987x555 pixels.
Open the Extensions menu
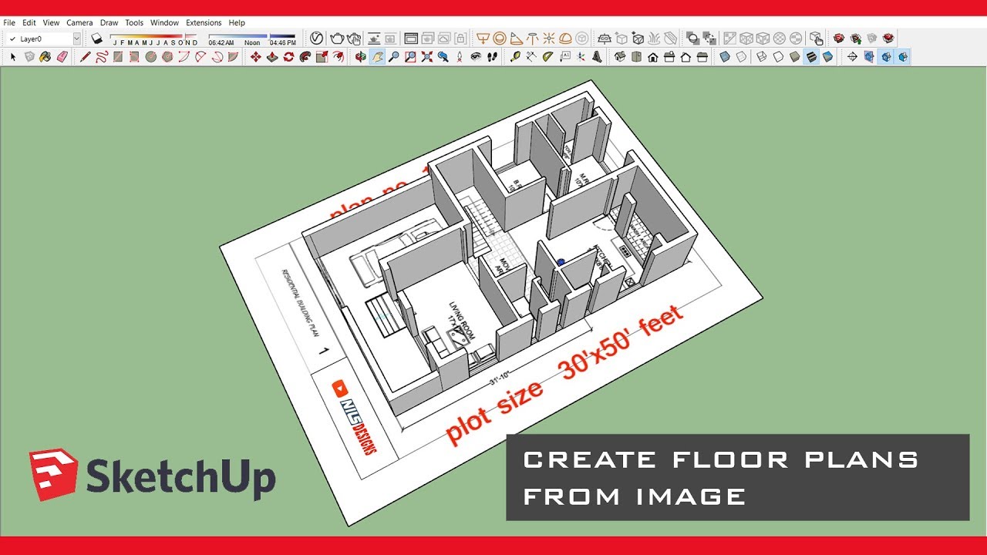(x=204, y=23)
